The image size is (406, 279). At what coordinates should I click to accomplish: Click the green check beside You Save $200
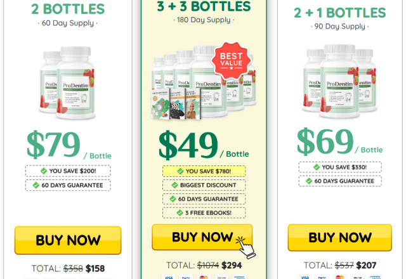(44, 171)
